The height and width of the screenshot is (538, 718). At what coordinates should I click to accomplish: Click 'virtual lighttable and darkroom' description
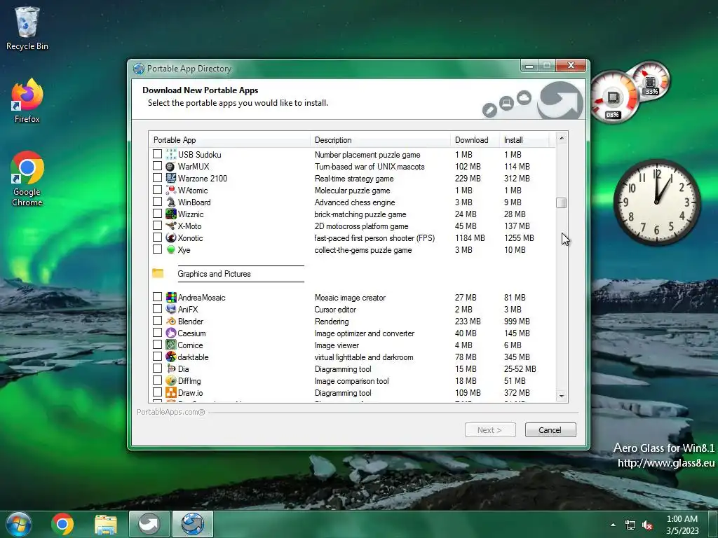pyautogui.click(x=364, y=357)
